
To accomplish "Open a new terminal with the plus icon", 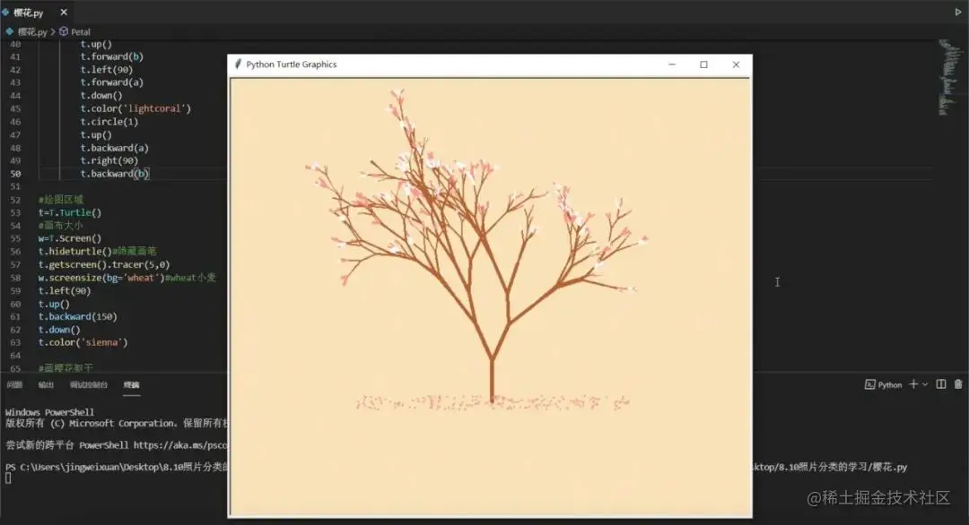I will click(912, 383).
